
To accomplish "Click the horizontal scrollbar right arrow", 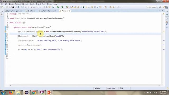I will pos(160,85).
